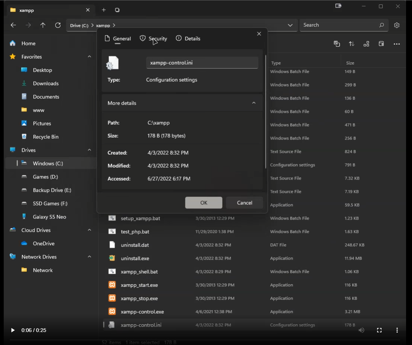This screenshot has width=412, height=345.
Task: Go back with the back arrow
Action: click(x=13, y=25)
